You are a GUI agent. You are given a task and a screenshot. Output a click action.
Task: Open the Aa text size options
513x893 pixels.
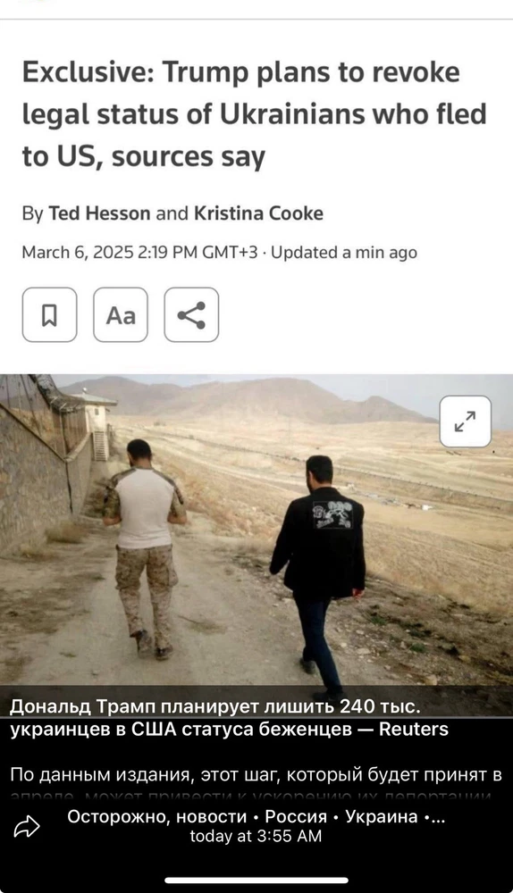click(121, 315)
